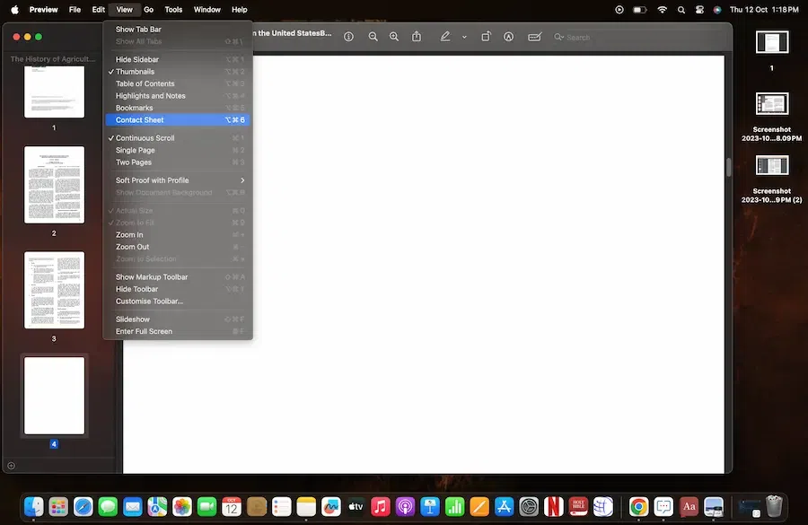Open Safari from the Dock
808x525 pixels.
tap(83, 507)
